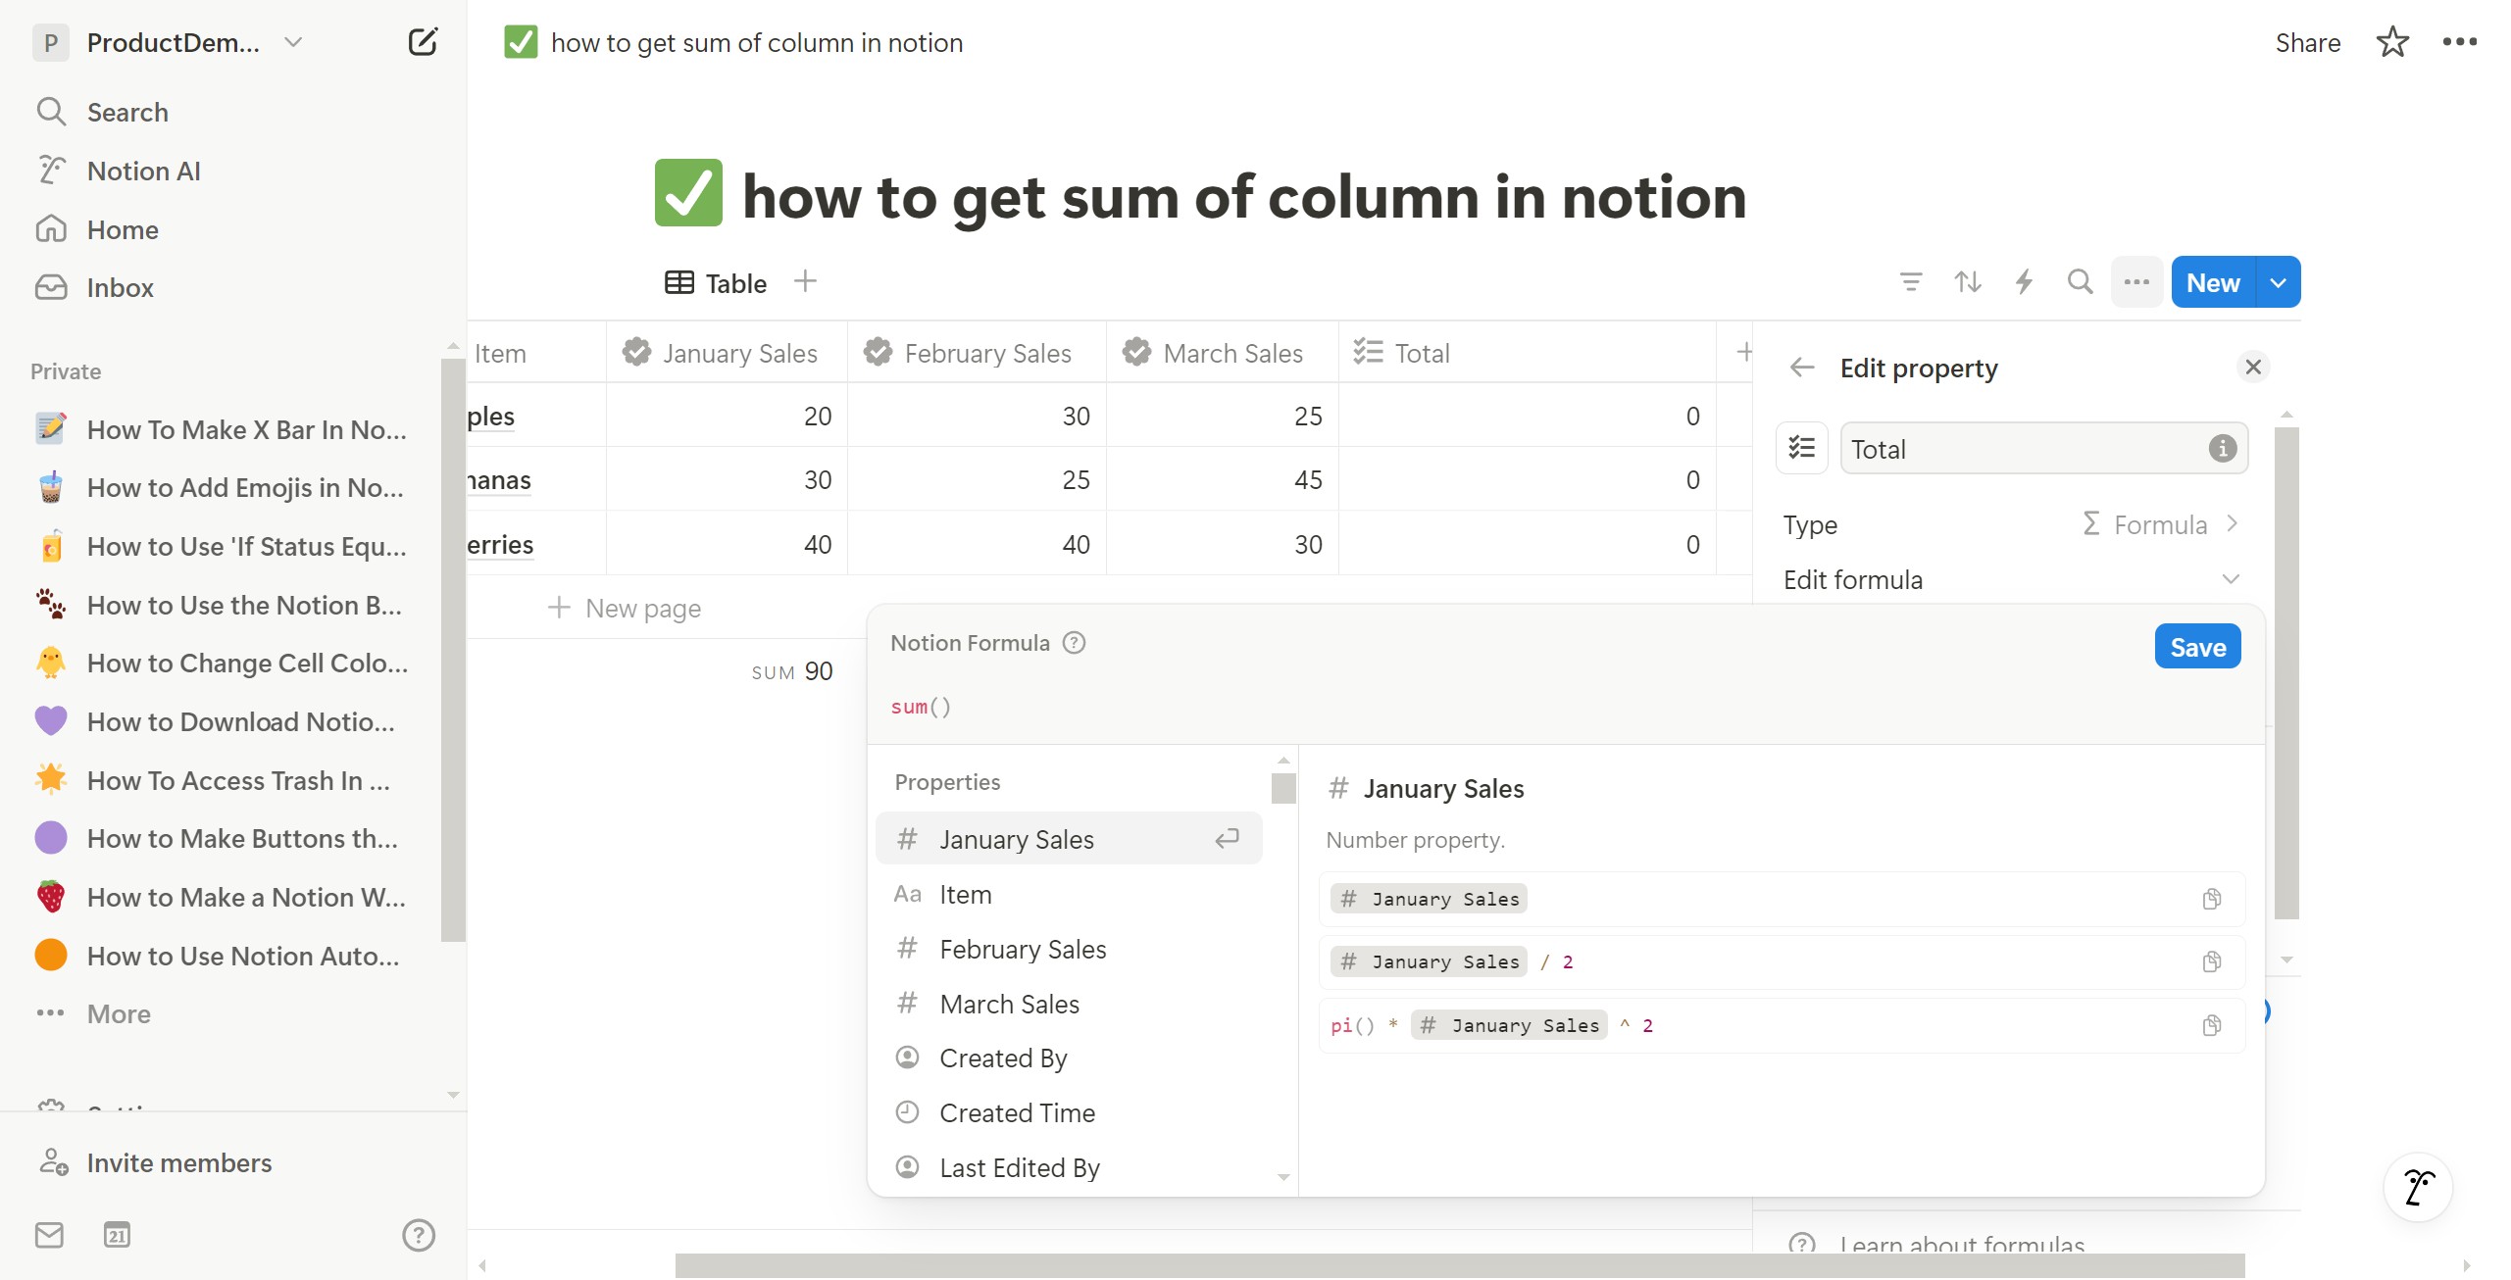
Task: Click the database filter icon
Action: tap(1910, 282)
